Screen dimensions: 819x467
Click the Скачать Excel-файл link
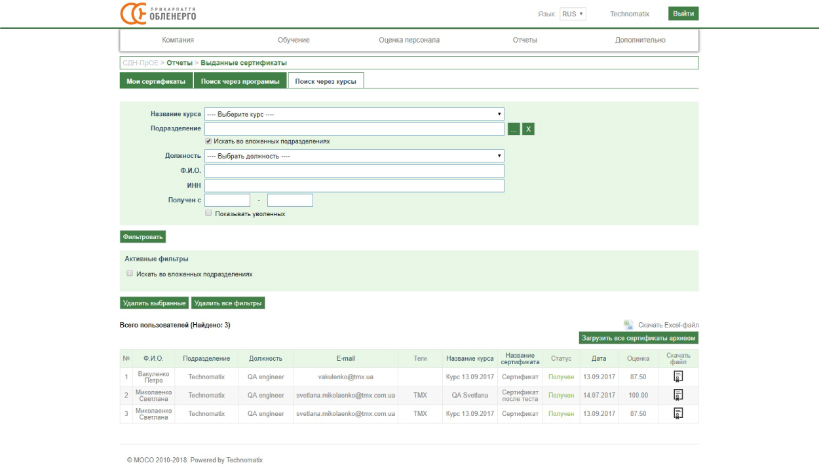(x=668, y=325)
